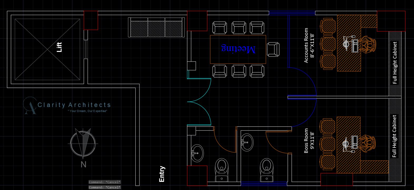Select the "Accounts Room 8'-6''X11'8'" label
This screenshot has width=414, height=190.
pyautogui.click(x=309, y=45)
